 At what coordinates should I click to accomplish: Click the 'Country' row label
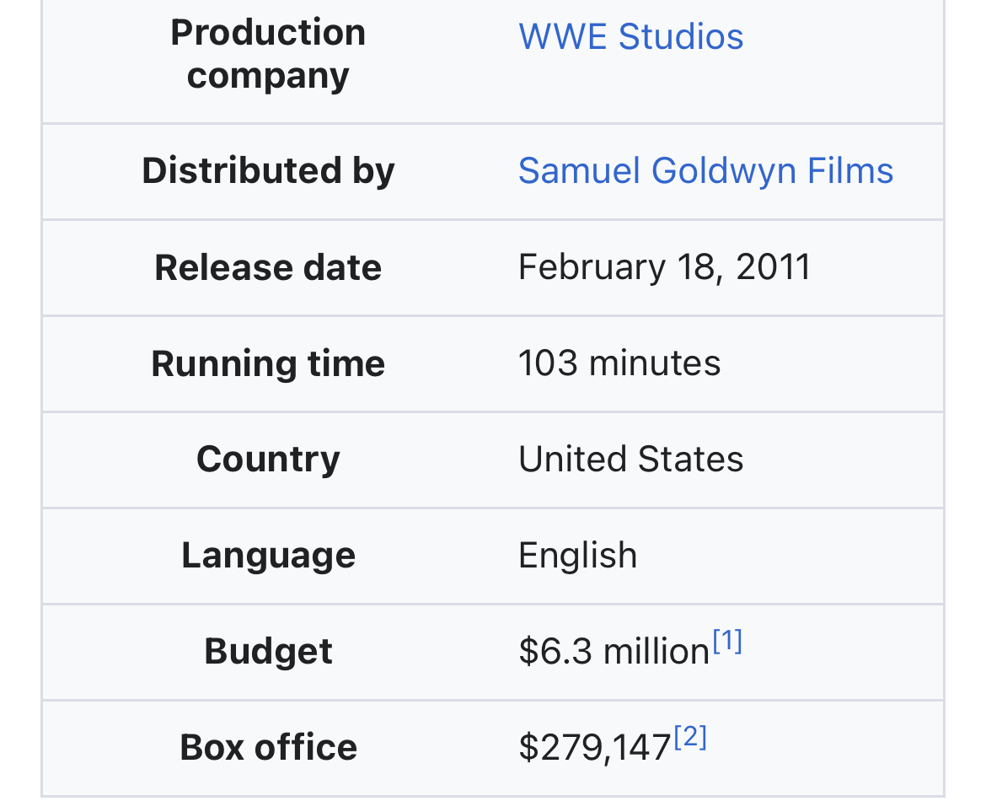[x=268, y=460]
